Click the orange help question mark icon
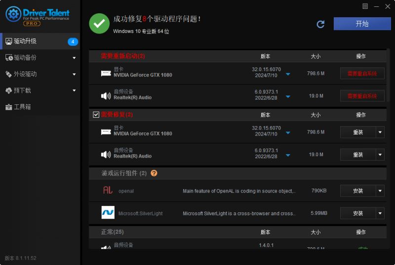The image size is (395, 265). [154, 173]
